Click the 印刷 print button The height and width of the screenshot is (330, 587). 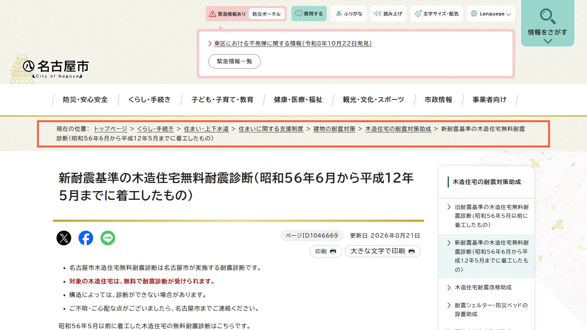point(326,251)
